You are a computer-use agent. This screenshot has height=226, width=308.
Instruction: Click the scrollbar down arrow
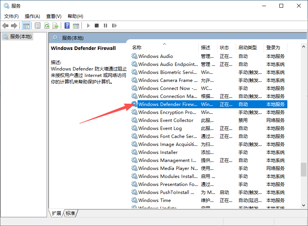[303, 205]
